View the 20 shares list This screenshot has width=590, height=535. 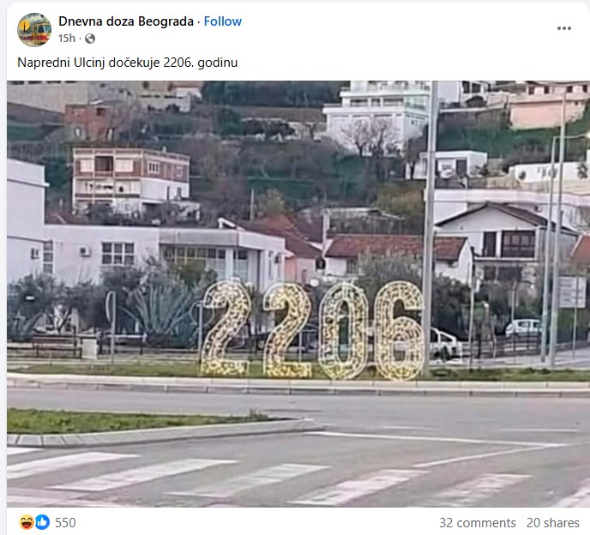pyautogui.click(x=553, y=523)
